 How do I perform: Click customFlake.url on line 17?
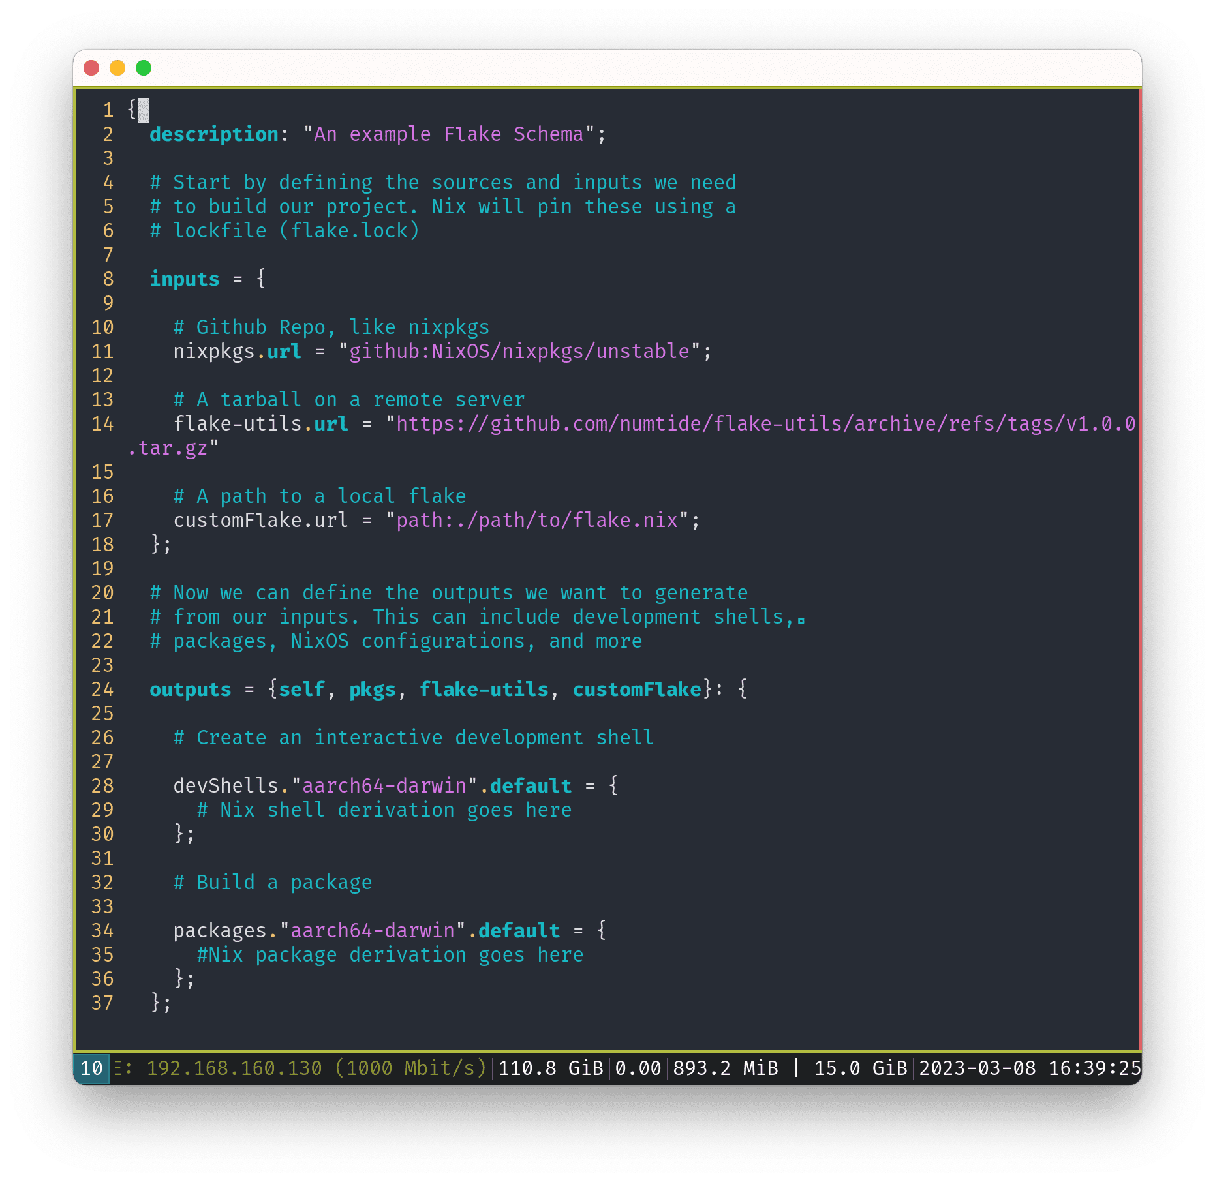coord(261,521)
